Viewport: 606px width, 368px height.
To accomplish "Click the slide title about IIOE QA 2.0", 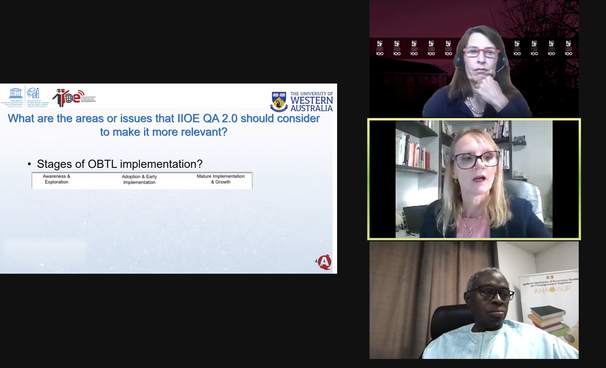I will tap(164, 125).
